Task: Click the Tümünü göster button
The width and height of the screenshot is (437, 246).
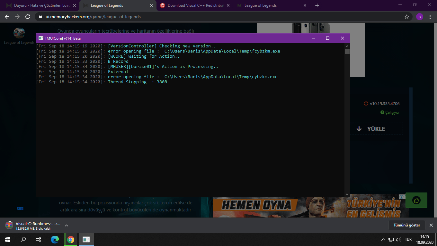Action: pyautogui.click(x=407, y=225)
